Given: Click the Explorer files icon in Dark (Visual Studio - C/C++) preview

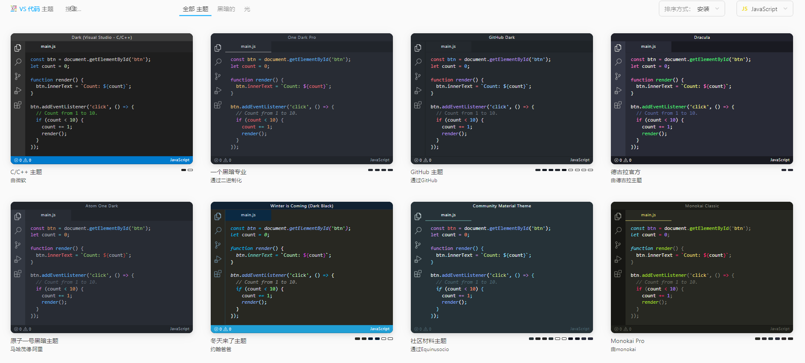Looking at the screenshot, I should 17,48.
